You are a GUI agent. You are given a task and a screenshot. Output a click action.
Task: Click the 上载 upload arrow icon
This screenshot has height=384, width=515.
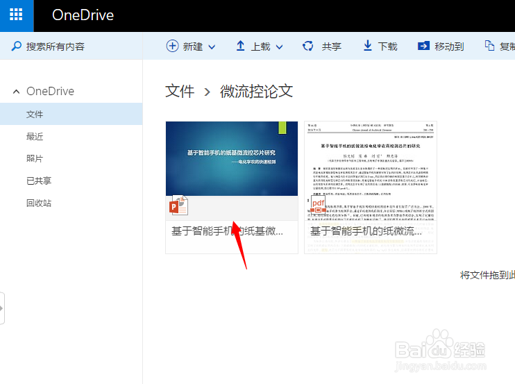pos(240,46)
